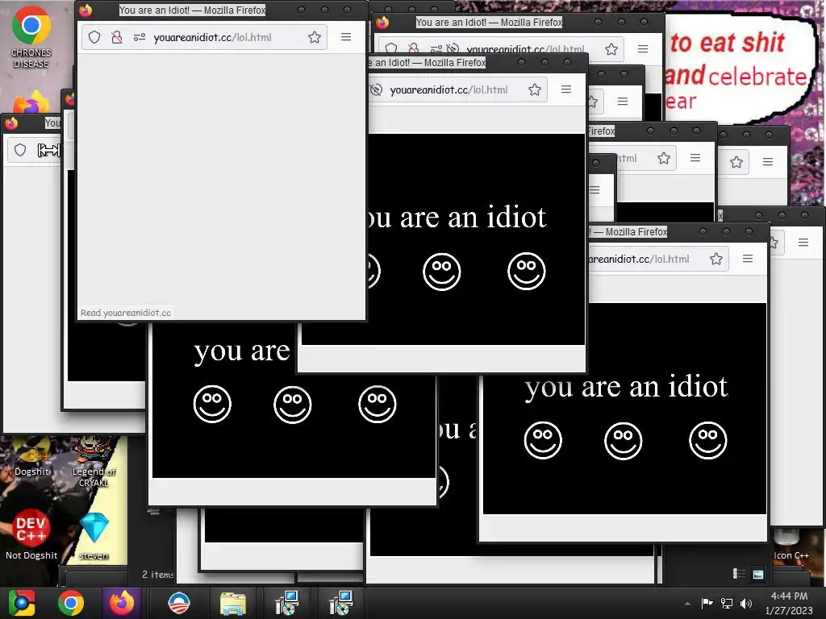Click 'you are an idiot' text in bottom-right window

[x=626, y=387]
